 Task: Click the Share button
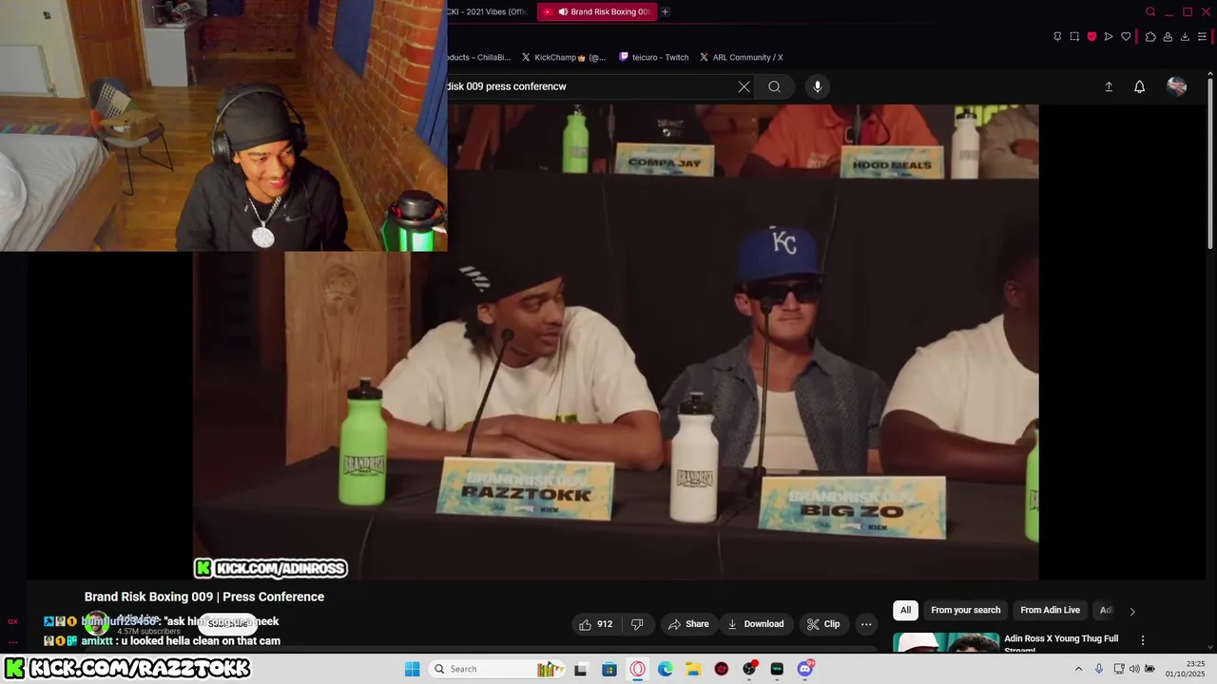coord(688,624)
